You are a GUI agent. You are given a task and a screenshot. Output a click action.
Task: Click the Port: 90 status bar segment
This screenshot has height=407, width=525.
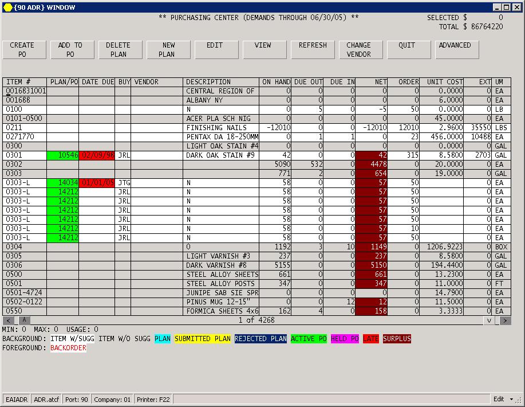point(76,400)
